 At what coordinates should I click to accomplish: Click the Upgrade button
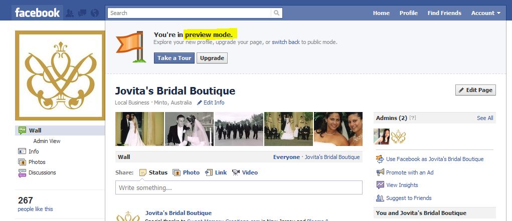tap(212, 58)
